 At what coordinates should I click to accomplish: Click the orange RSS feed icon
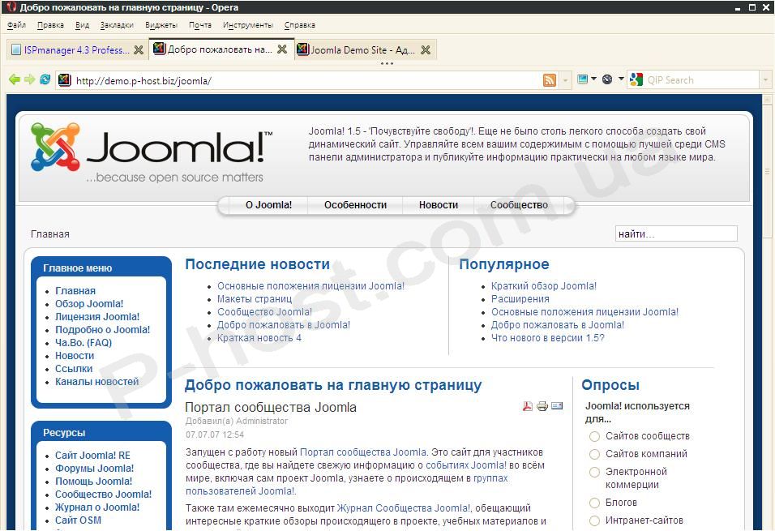click(x=550, y=80)
